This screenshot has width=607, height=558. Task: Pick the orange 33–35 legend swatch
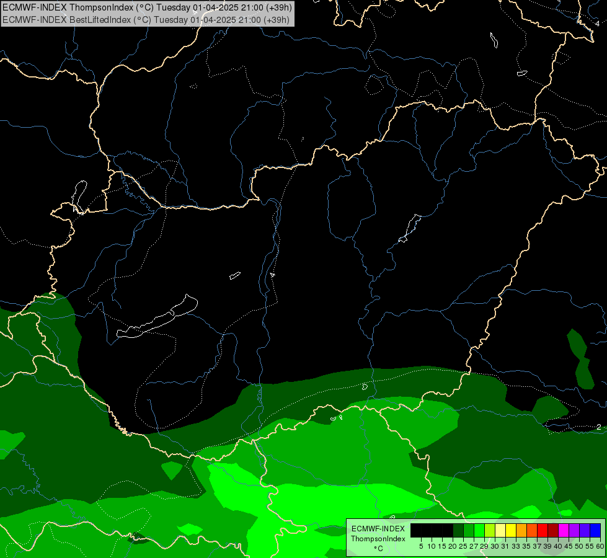(521, 531)
